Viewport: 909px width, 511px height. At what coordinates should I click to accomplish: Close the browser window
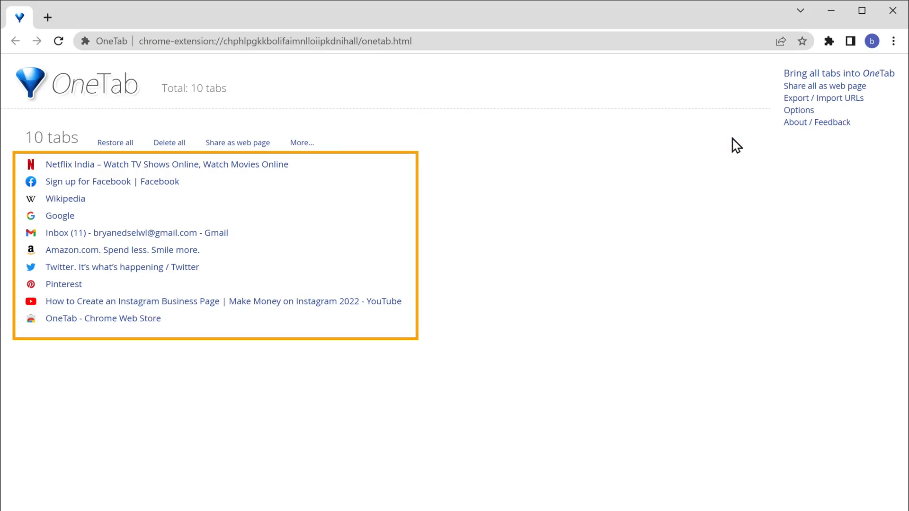point(892,10)
